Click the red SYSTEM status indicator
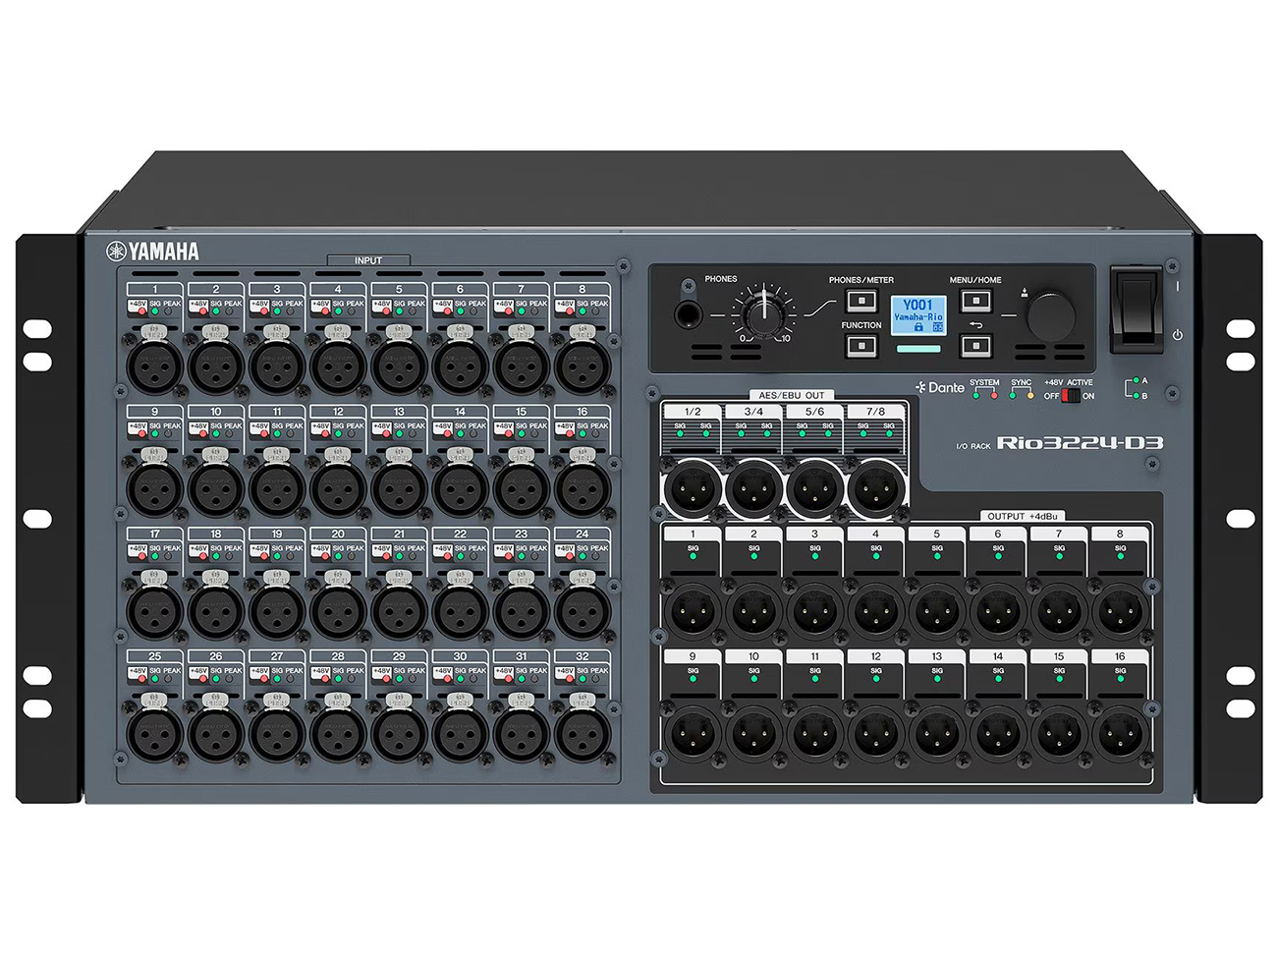 (x=993, y=396)
